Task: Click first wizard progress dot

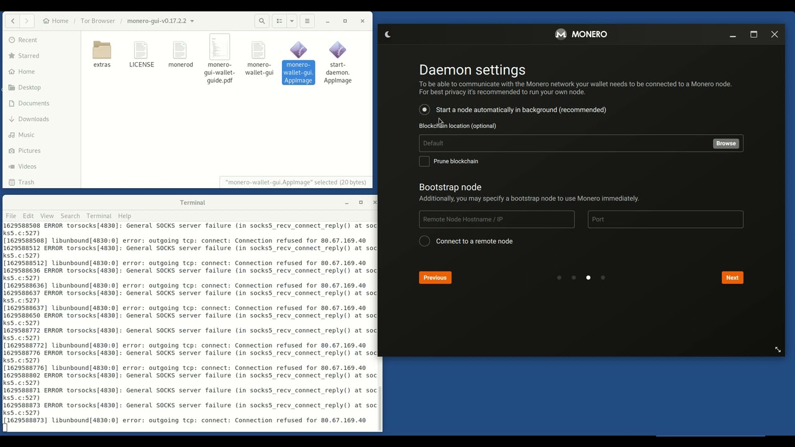Action: point(559,278)
